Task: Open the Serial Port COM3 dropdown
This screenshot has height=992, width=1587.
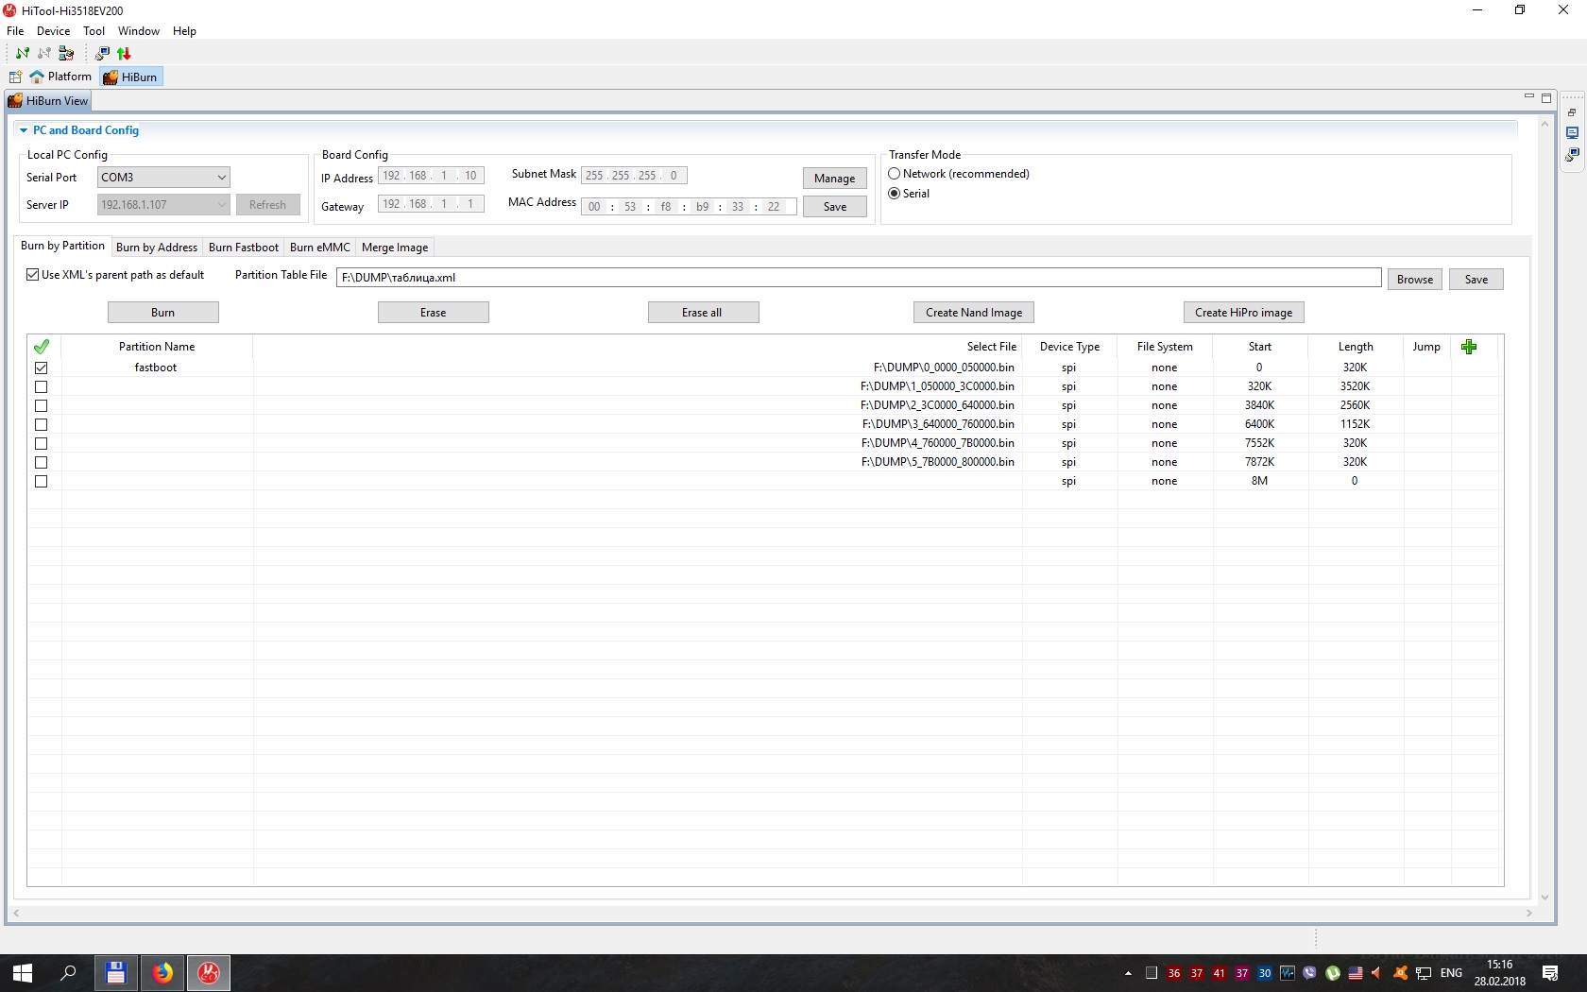Action: coord(221,177)
